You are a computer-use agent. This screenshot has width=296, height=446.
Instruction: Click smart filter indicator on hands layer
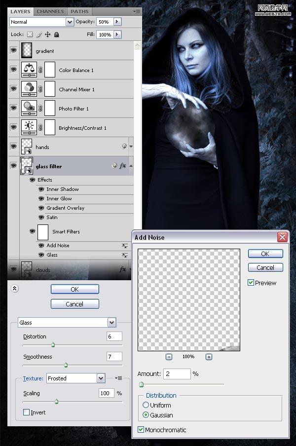pos(124,146)
